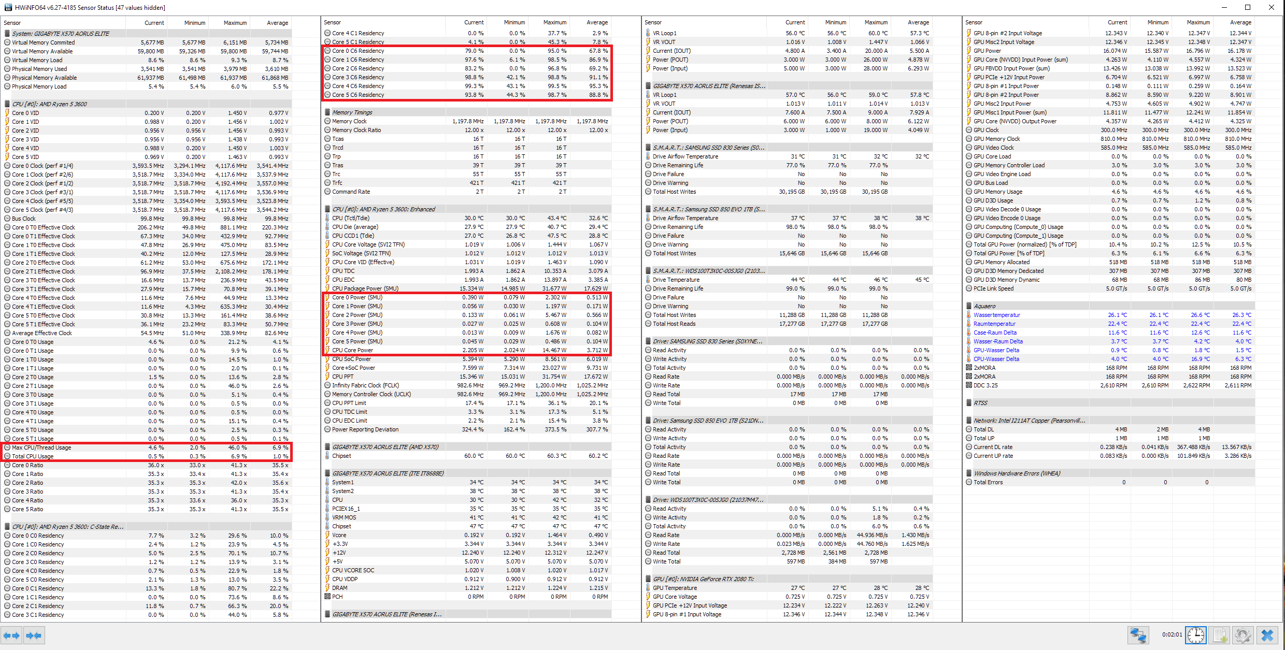Image resolution: width=1285 pixels, height=650 pixels.
Task: Select the PCIe Link Speed row
Action: (1109, 288)
